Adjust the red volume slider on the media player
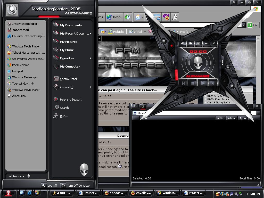The image size is (264, 198). [177, 74]
